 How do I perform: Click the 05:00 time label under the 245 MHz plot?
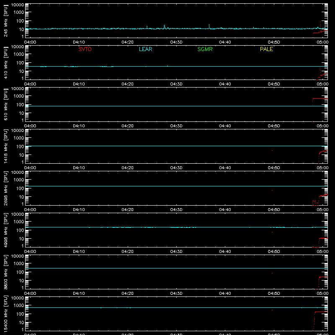pyautogui.click(x=322, y=42)
